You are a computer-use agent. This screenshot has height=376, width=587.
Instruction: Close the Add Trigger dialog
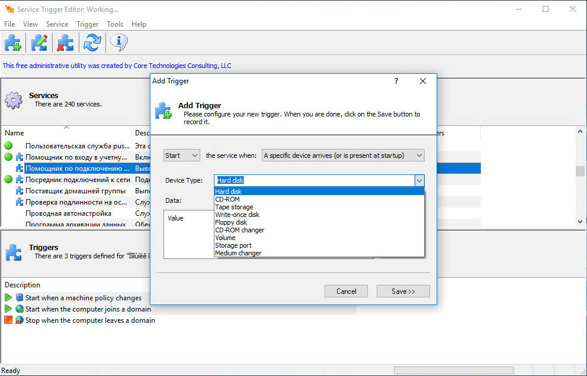(x=423, y=81)
